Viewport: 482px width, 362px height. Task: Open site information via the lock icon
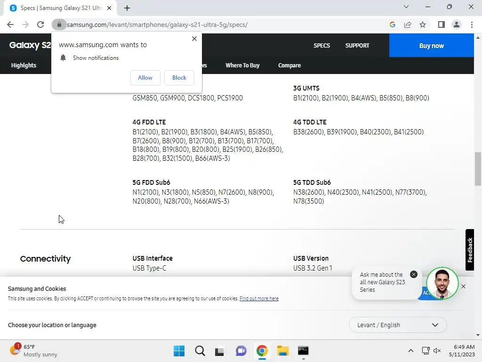[59, 25]
